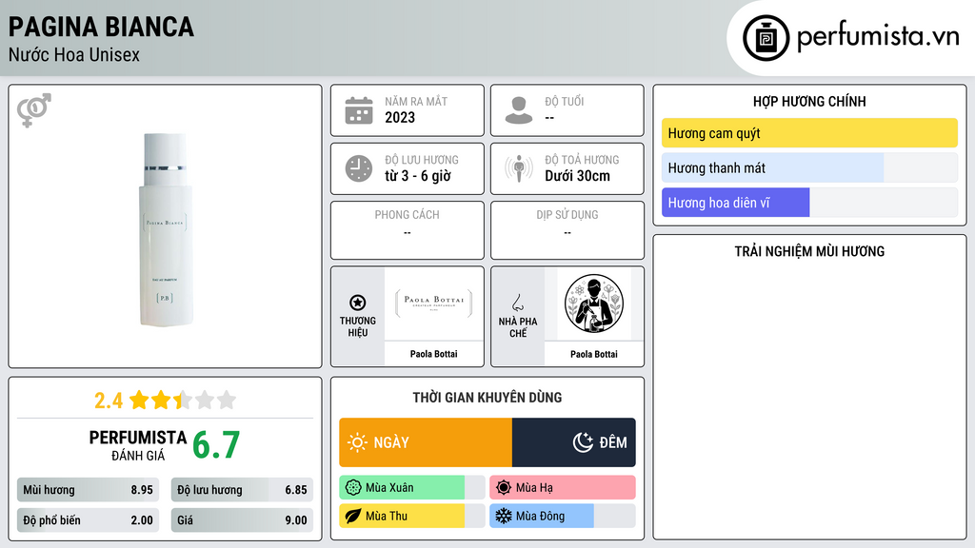Viewport: 975px width, 548px height.
Task: Click the Mùa Thu season bar
Action: pyautogui.click(x=412, y=516)
